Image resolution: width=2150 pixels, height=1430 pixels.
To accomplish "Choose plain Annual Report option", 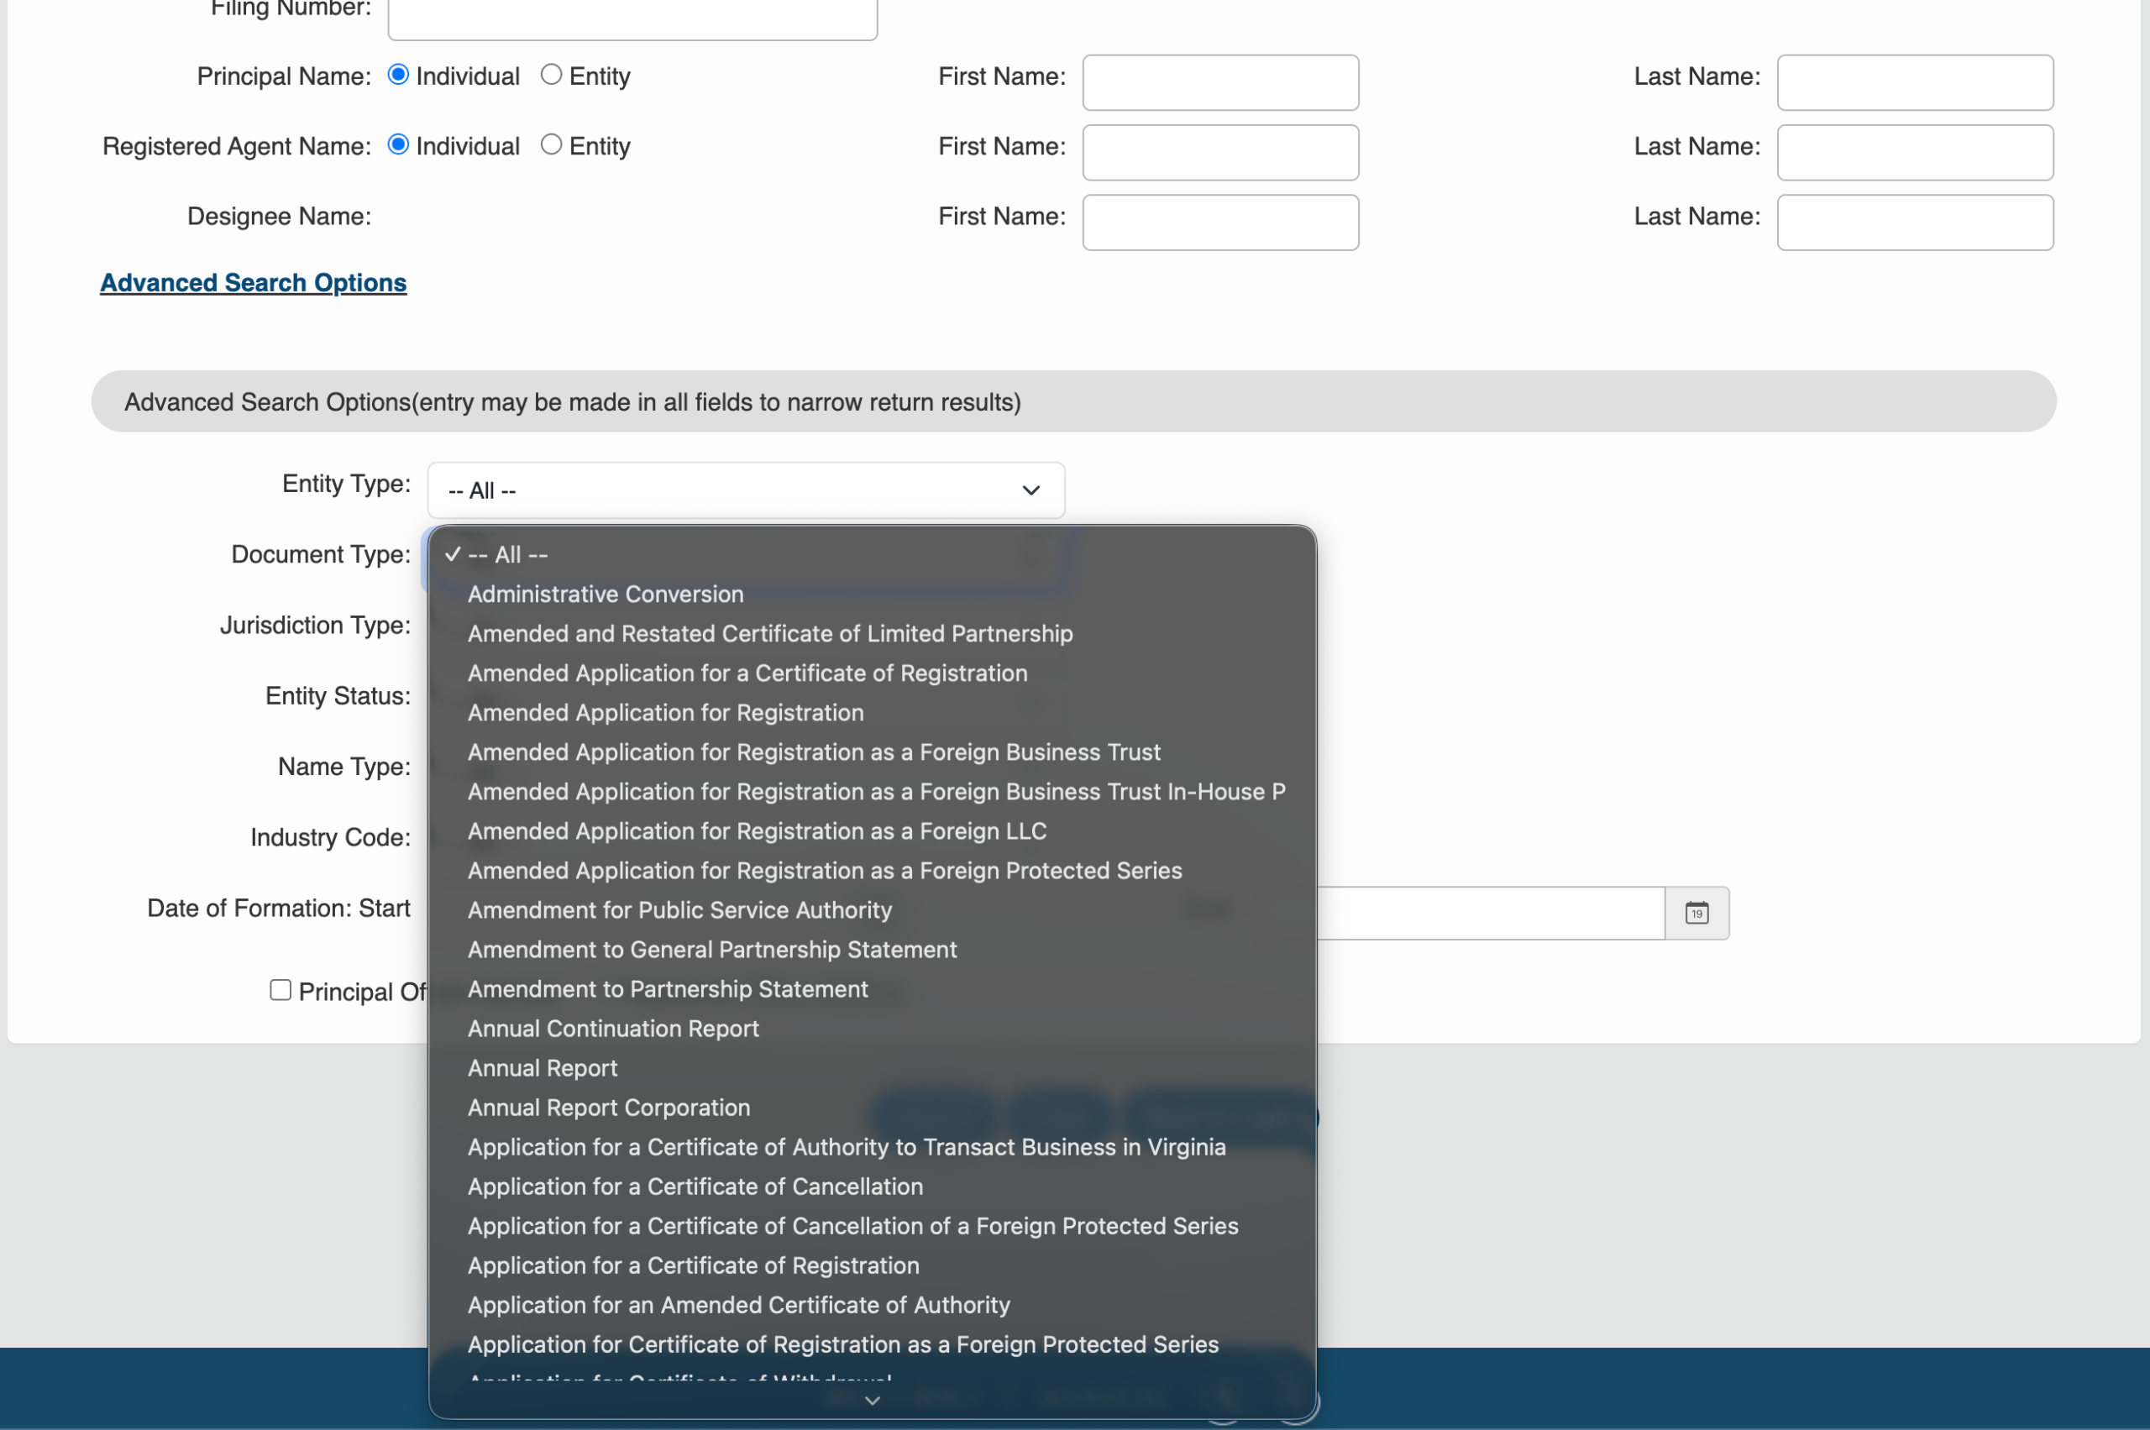I will point(872,1068).
